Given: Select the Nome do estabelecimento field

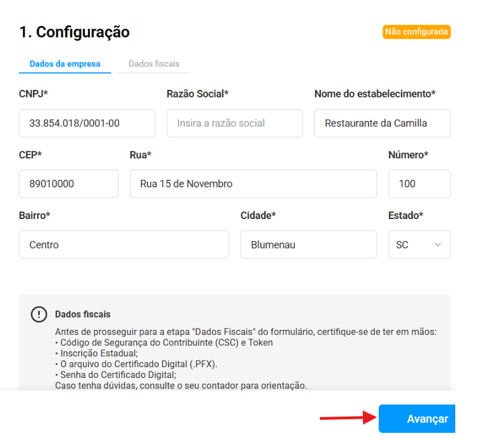Looking at the screenshot, I should [x=382, y=123].
